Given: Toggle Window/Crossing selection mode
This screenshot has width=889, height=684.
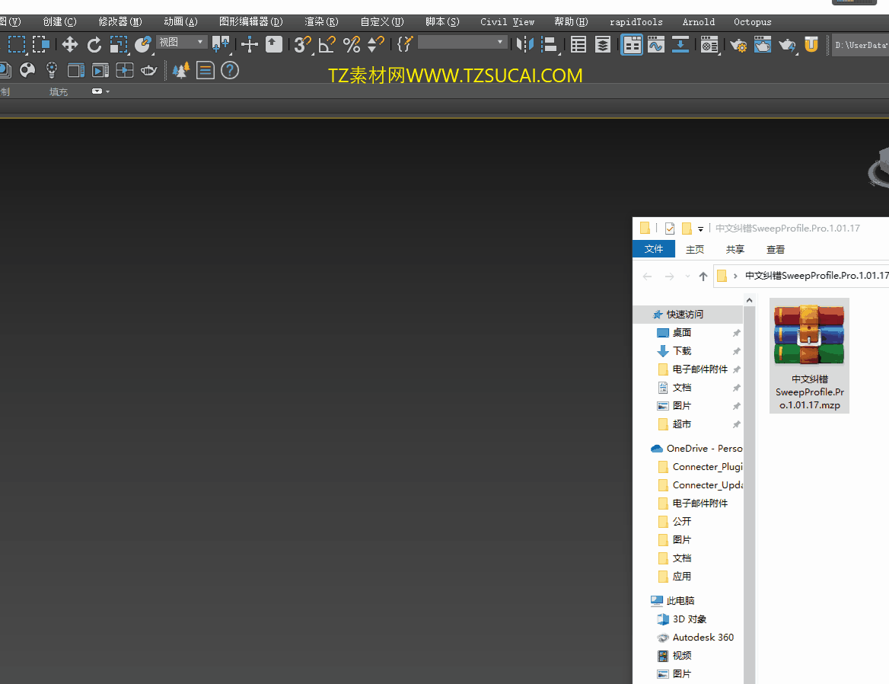Looking at the screenshot, I should click(41, 44).
